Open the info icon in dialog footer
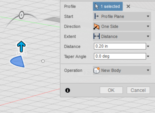Screen dimensions: 155x113 pyautogui.click(x=68, y=90)
